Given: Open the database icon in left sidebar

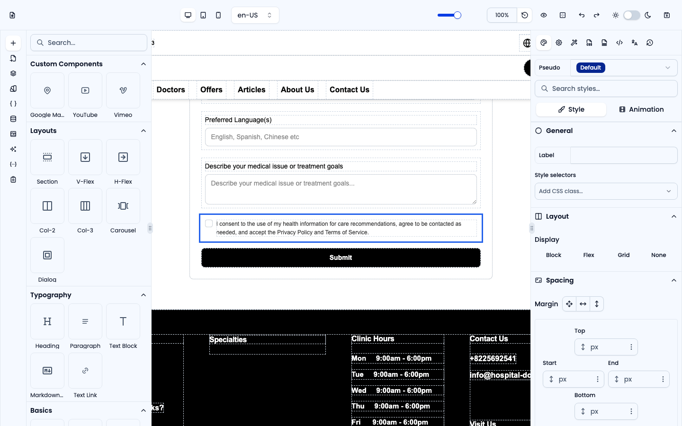Looking at the screenshot, I should (x=13, y=119).
